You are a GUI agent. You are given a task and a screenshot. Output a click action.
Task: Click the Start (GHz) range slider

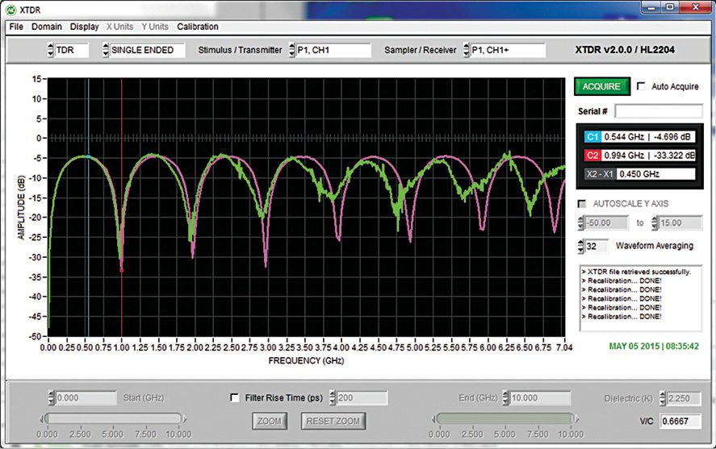(x=113, y=418)
